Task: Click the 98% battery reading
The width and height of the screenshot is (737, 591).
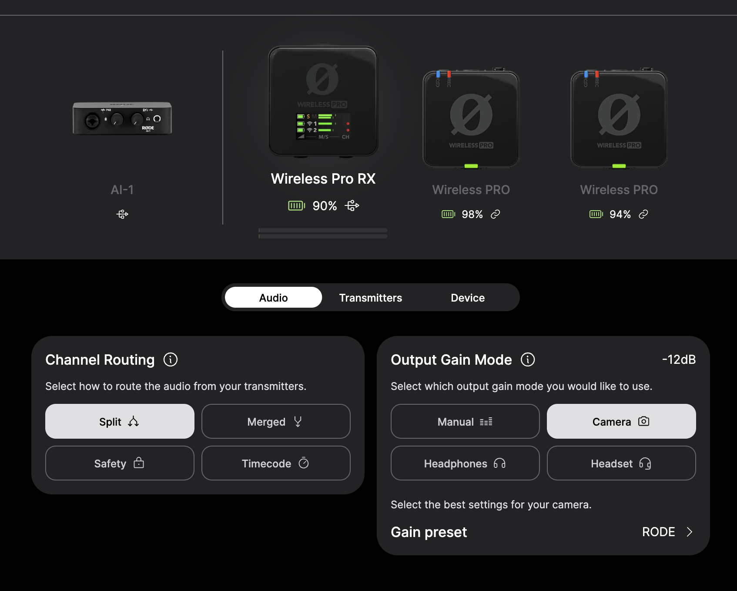Action: pos(472,214)
